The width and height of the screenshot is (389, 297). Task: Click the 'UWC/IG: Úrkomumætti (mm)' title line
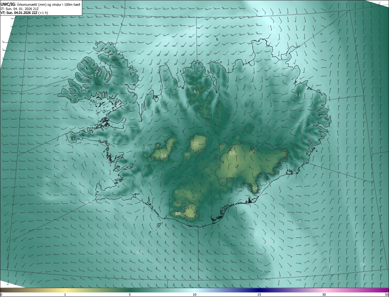[41, 4]
